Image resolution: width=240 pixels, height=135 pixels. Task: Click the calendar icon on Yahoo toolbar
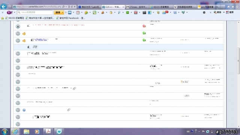pos(78,12)
